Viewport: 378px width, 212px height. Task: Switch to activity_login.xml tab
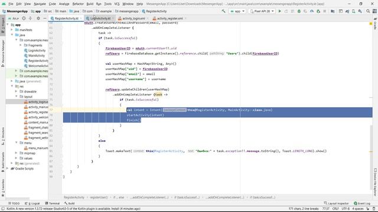point(133,18)
